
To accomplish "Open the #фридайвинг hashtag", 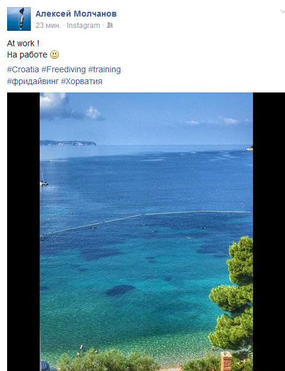I will tap(33, 81).
